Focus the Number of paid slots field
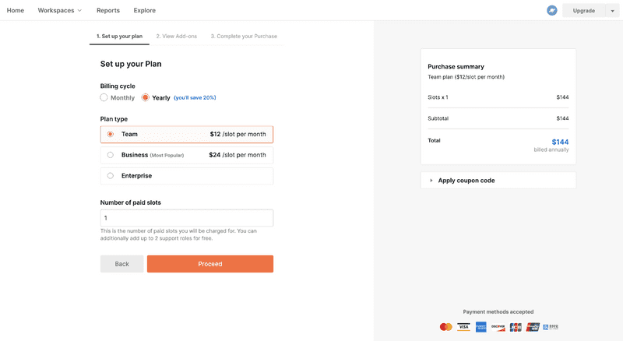 pyautogui.click(x=187, y=218)
